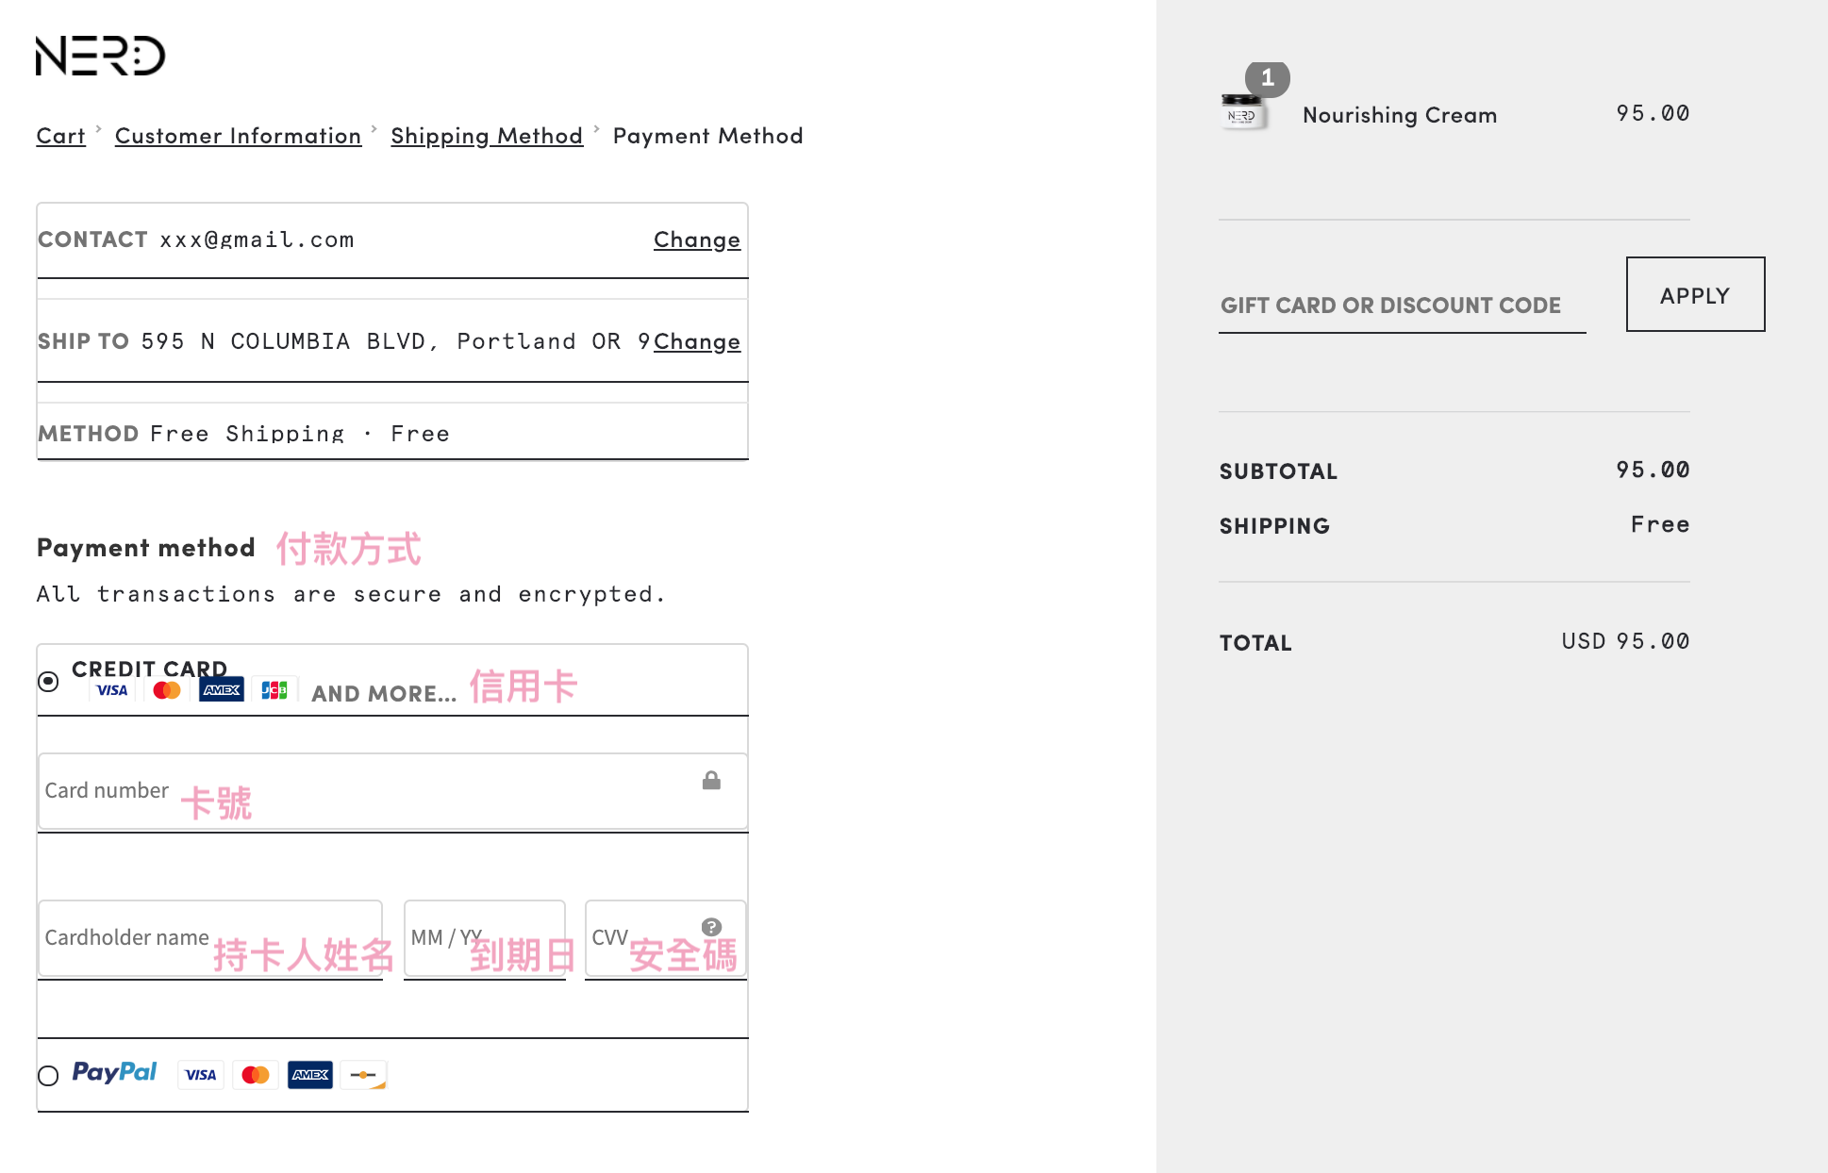Open Customer Information breadcrumb step
Viewport: 1828px width, 1173px height.
(238, 136)
